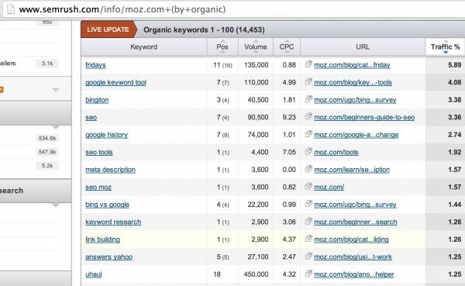Visit moz.com/ homepage URL link
This screenshot has width=465, height=286.
329,188
